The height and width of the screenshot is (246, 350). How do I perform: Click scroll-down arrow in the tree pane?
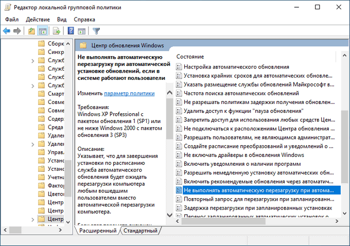(x=68, y=222)
